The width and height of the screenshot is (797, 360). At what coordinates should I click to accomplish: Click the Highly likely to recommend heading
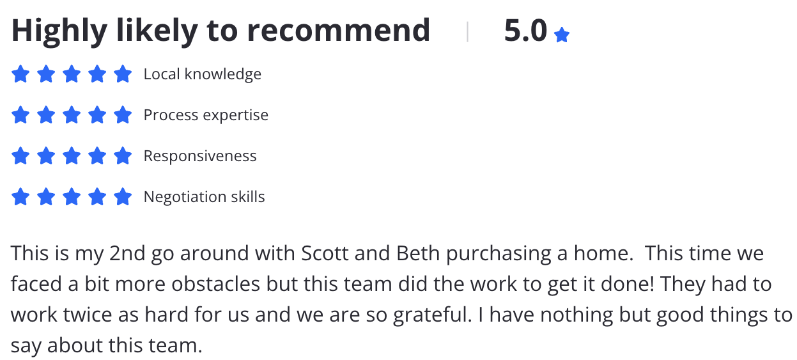[x=221, y=31]
